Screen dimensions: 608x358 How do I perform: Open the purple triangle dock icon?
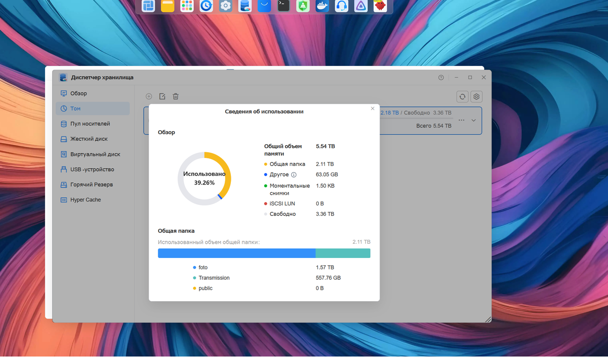pos(361,6)
